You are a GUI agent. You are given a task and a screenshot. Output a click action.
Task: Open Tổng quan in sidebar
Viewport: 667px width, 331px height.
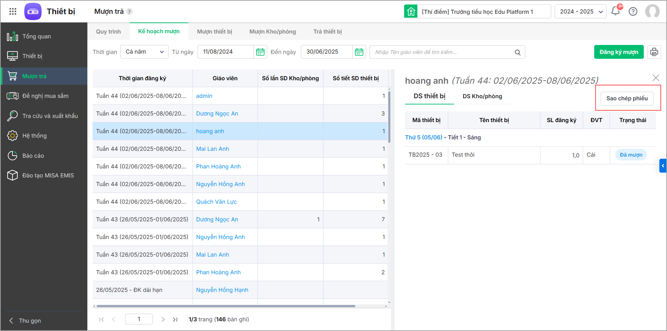[44, 36]
